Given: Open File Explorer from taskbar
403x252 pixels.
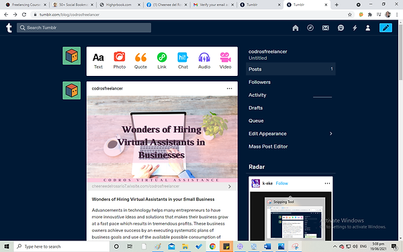Looking at the screenshot, I should point(185,247).
